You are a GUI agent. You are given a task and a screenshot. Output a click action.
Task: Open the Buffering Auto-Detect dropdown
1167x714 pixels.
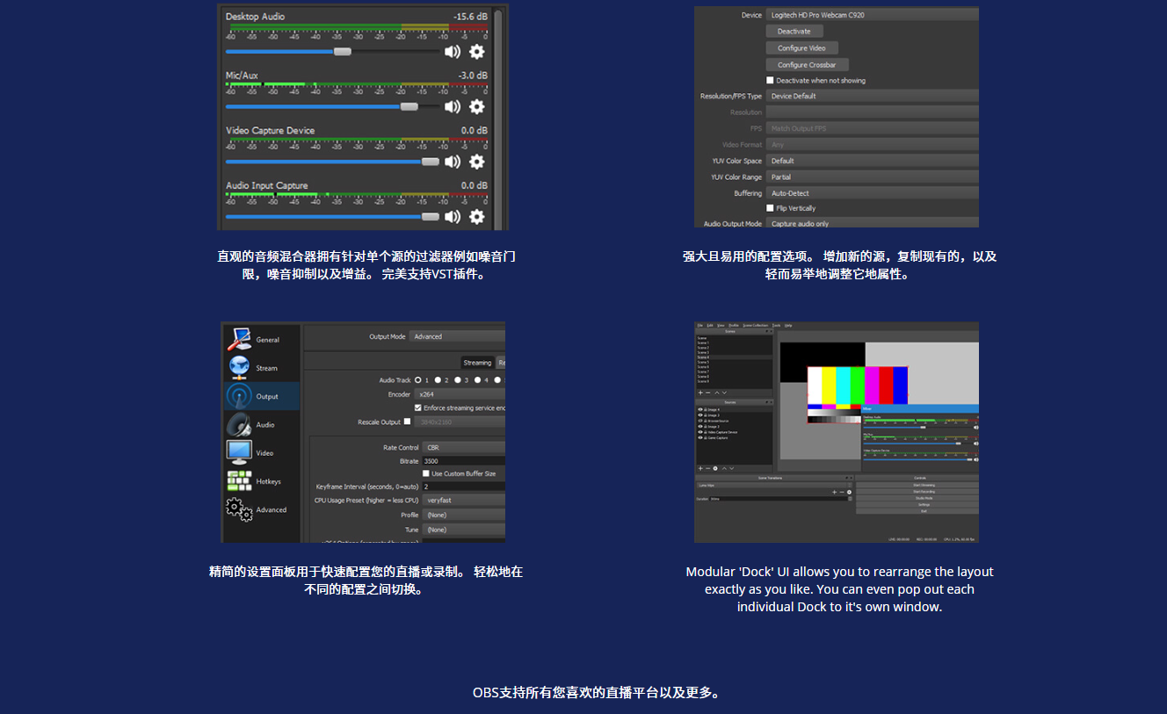(x=873, y=193)
